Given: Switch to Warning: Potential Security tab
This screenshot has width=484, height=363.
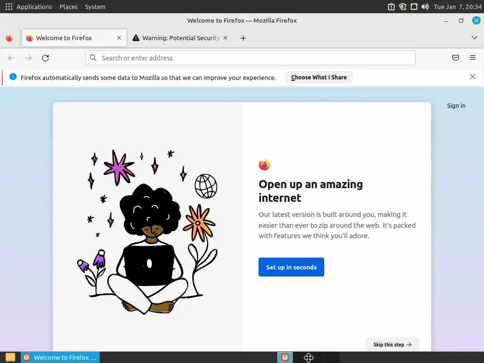Looking at the screenshot, I should [180, 38].
